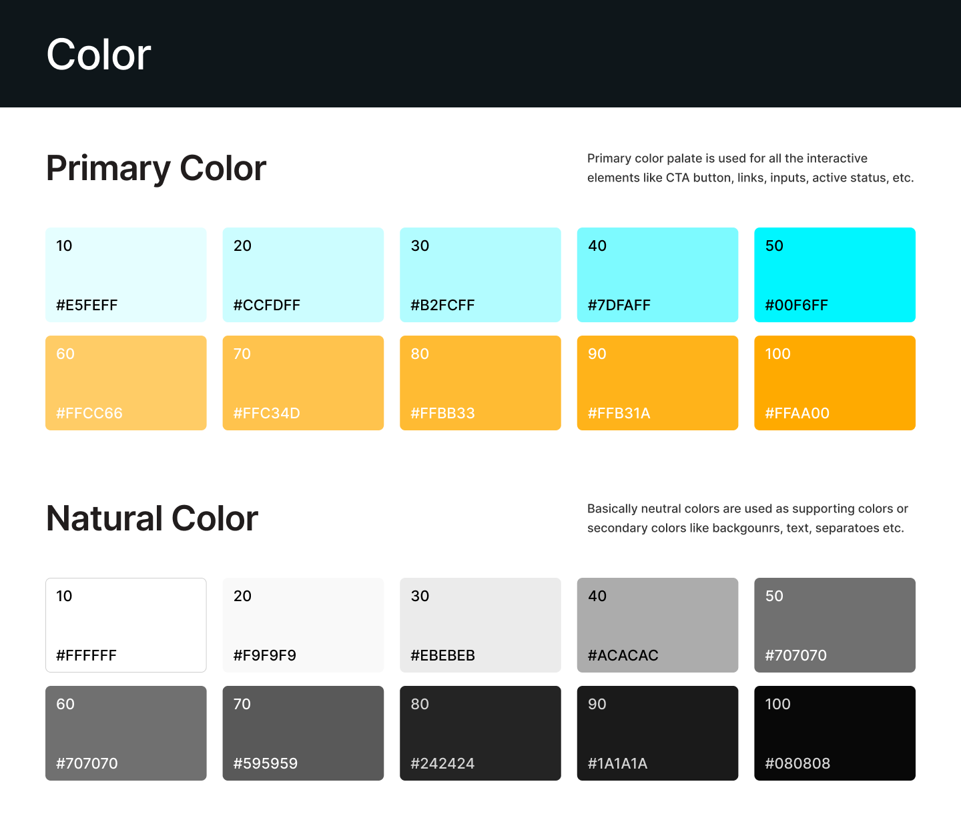Pick the #1A1A1A natural 90 swatch
The width and height of the screenshot is (961, 834).
(x=657, y=733)
